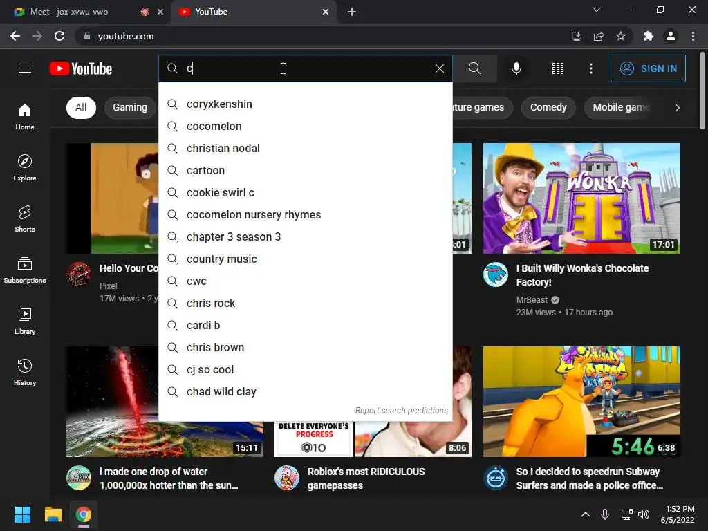Start voice search with the microphone icon
Screen dimensions: 708x531
516,68
